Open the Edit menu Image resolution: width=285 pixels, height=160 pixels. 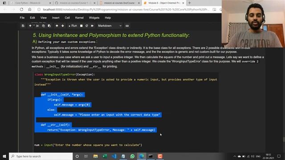click(33, 18)
